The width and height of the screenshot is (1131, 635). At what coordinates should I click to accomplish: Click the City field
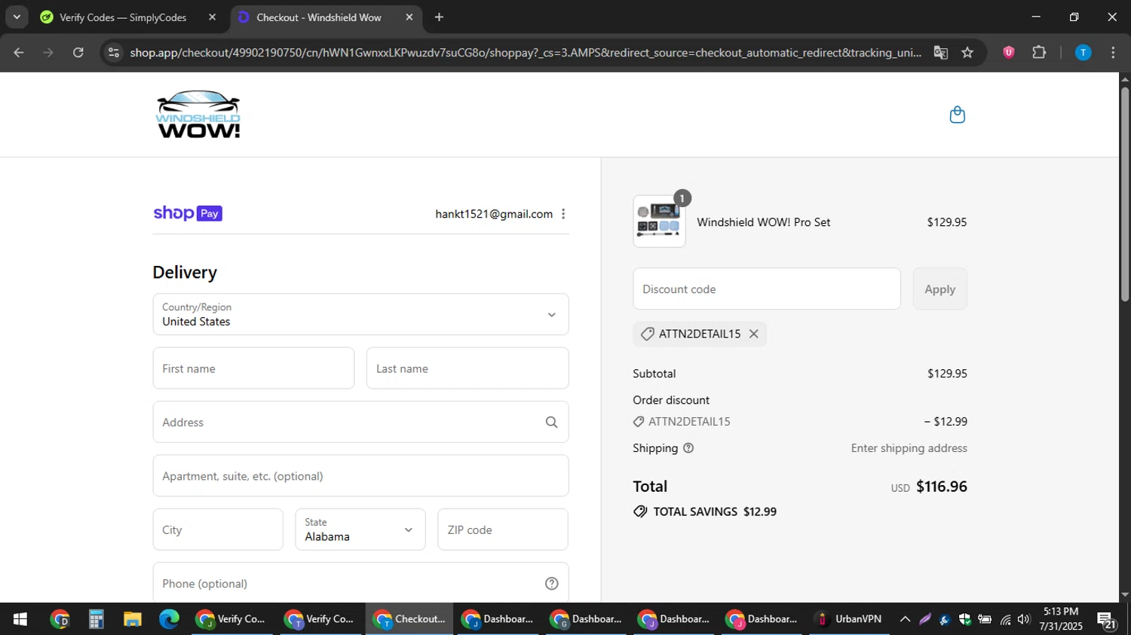point(218,530)
